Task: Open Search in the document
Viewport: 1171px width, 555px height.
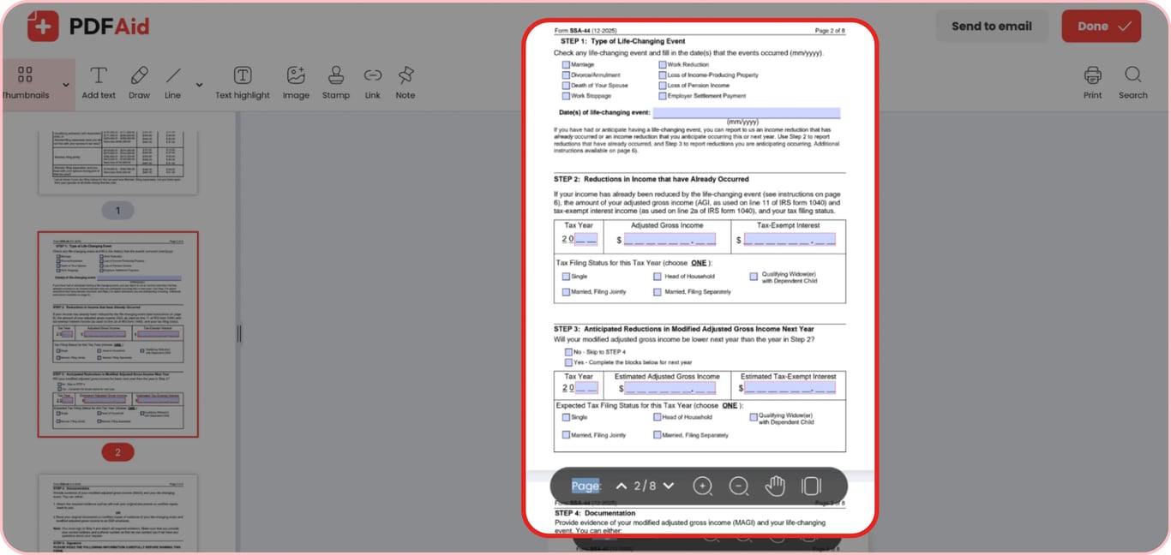Action: (1132, 83)
